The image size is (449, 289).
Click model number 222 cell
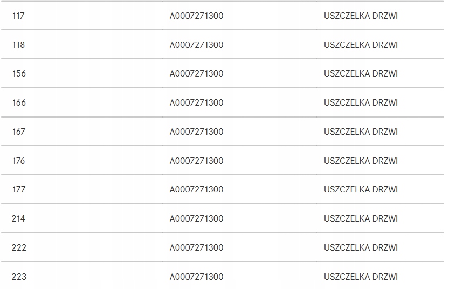click(x=19, y=248)
